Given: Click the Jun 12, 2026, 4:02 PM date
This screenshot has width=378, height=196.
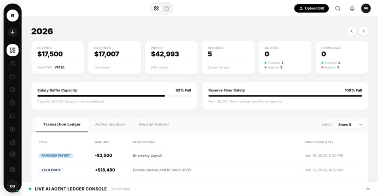Looking at the screenshot, I should pos(324,170).
